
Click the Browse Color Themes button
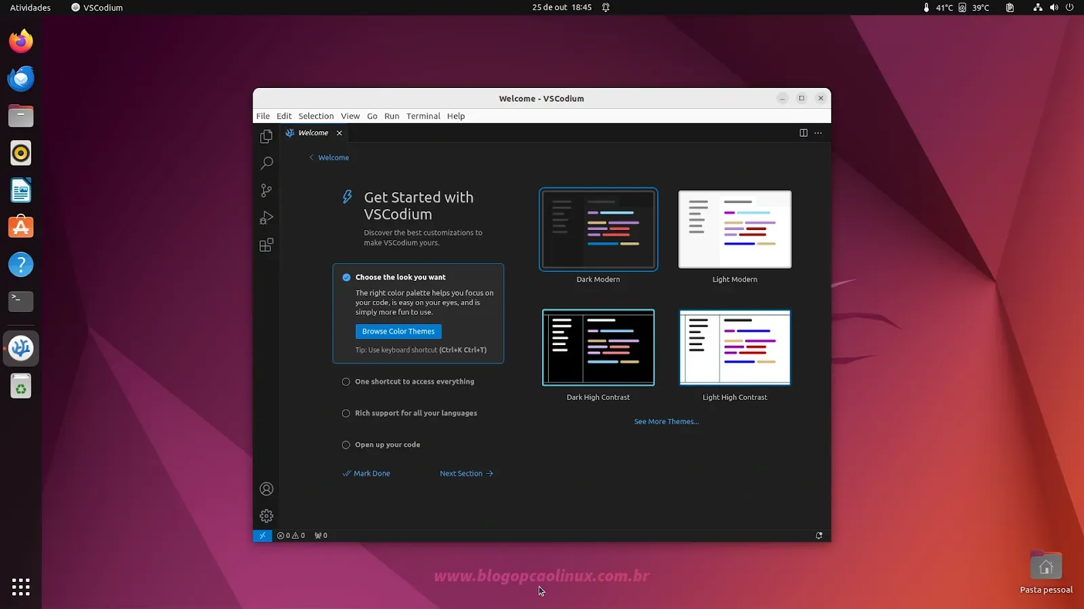point(398,332)
